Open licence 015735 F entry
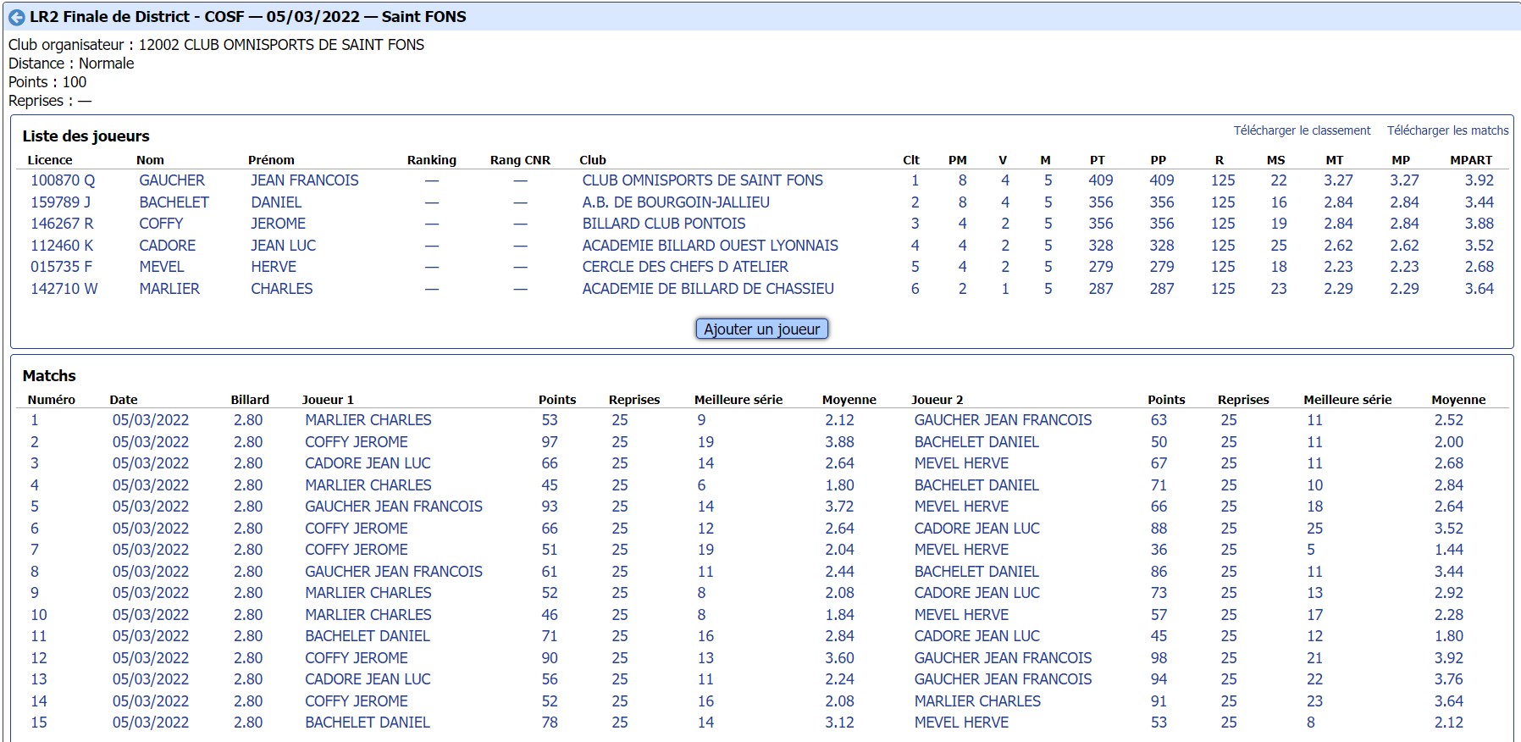 point(61,267)
